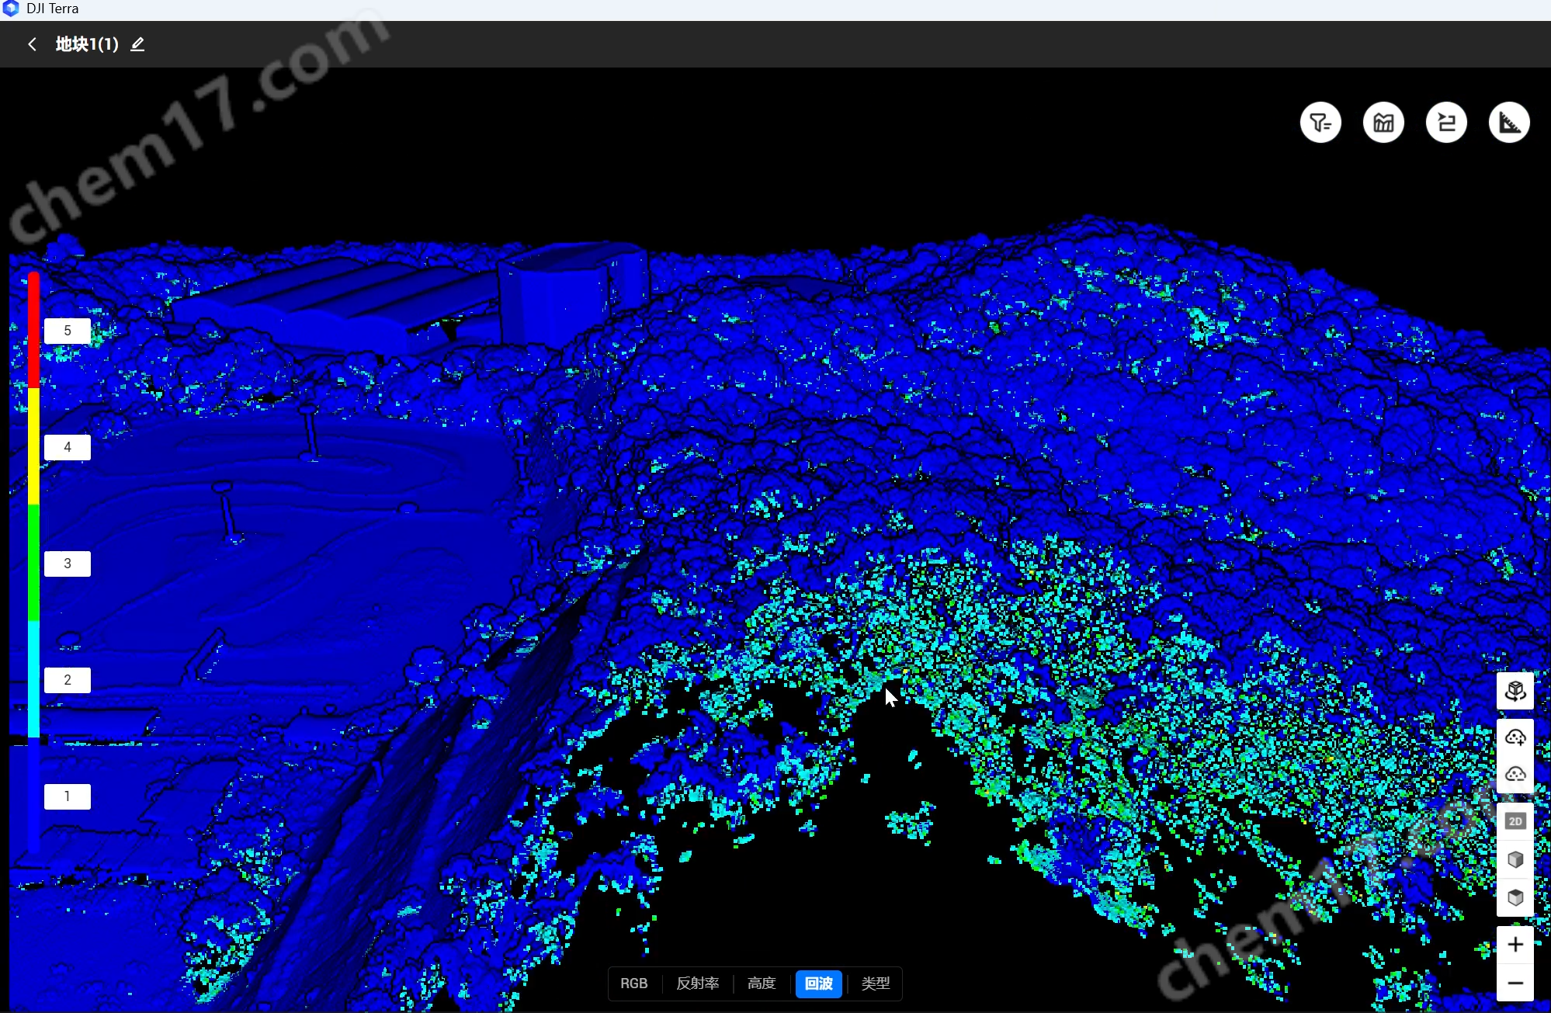Edit the project name with pencil icon
The height and width of the screenshot is (1013, 1551).
(137, 44)
